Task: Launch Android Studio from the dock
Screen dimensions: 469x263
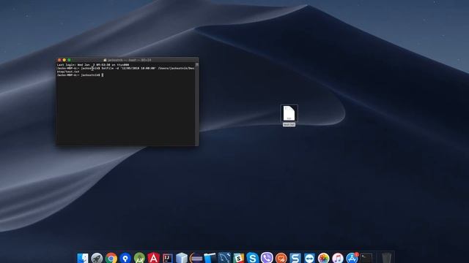Action: click(x=139, y=258)
